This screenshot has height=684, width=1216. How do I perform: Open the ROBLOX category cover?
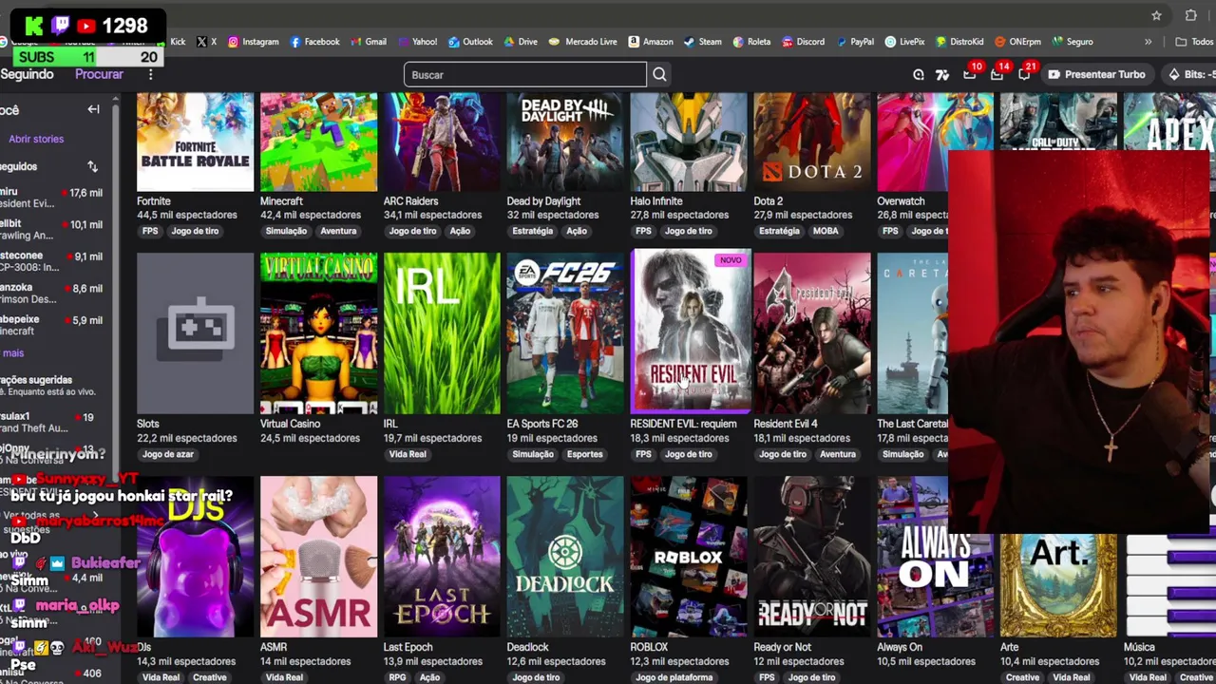[x=689, y=557]
